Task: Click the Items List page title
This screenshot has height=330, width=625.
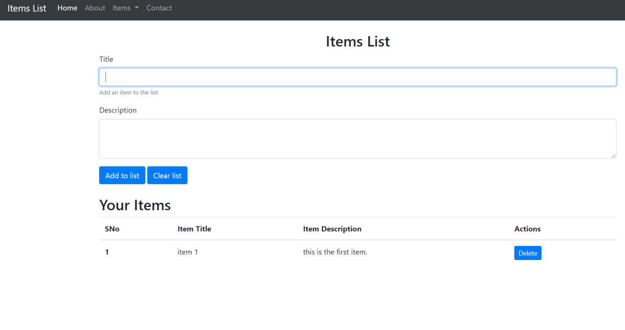Action: [358, 41]
